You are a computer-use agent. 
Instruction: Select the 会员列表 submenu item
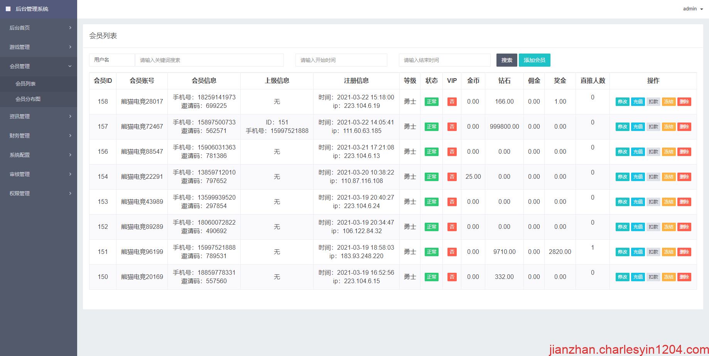coord(25,84)
